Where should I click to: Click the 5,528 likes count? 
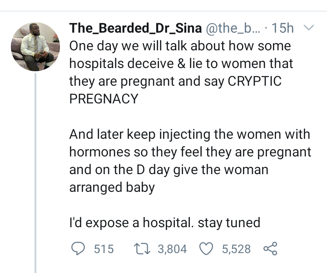(236, 249)
